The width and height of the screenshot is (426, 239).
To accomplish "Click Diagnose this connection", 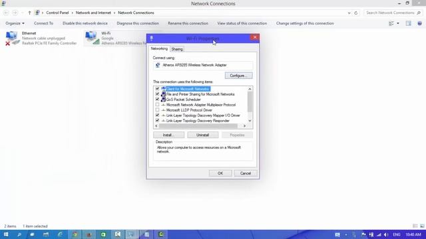I will 138,24.
